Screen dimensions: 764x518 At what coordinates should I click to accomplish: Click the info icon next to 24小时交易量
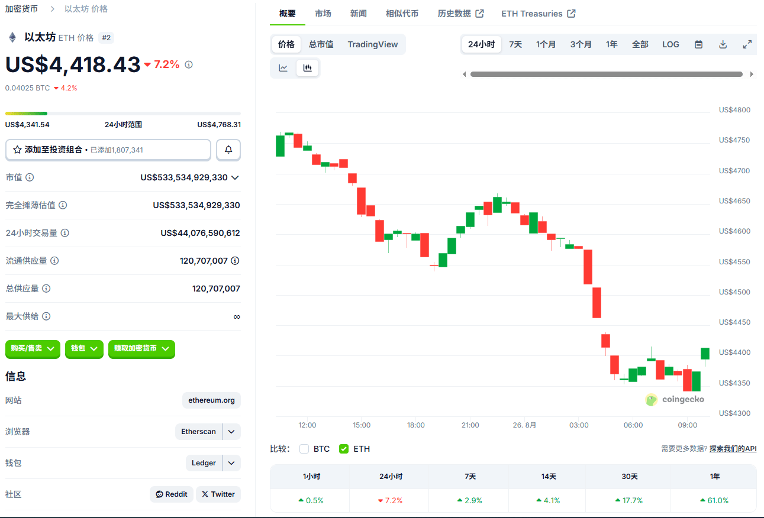click(65, 233)
